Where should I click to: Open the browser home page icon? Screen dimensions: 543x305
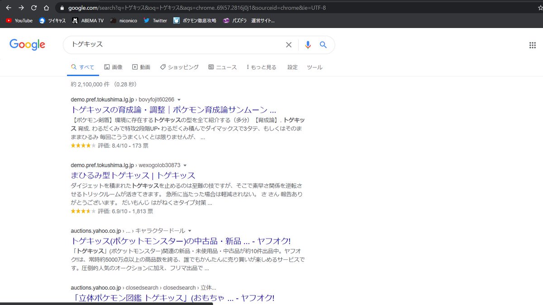click(x=46, y=8)
